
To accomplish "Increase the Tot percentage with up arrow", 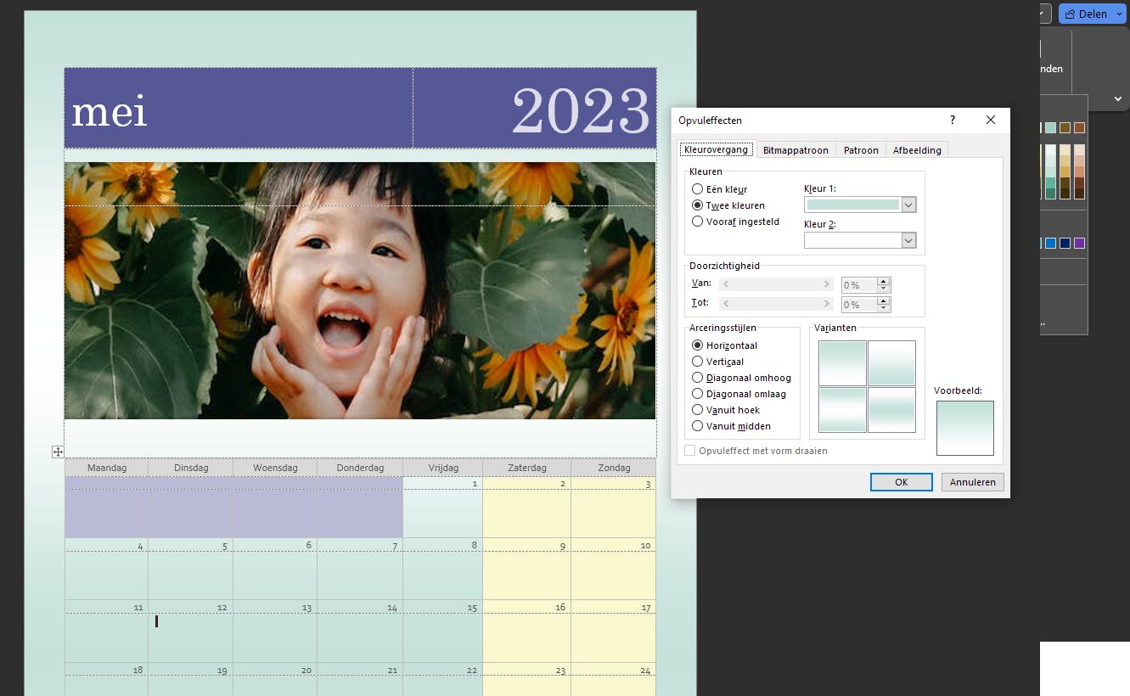I will [884, 300].
